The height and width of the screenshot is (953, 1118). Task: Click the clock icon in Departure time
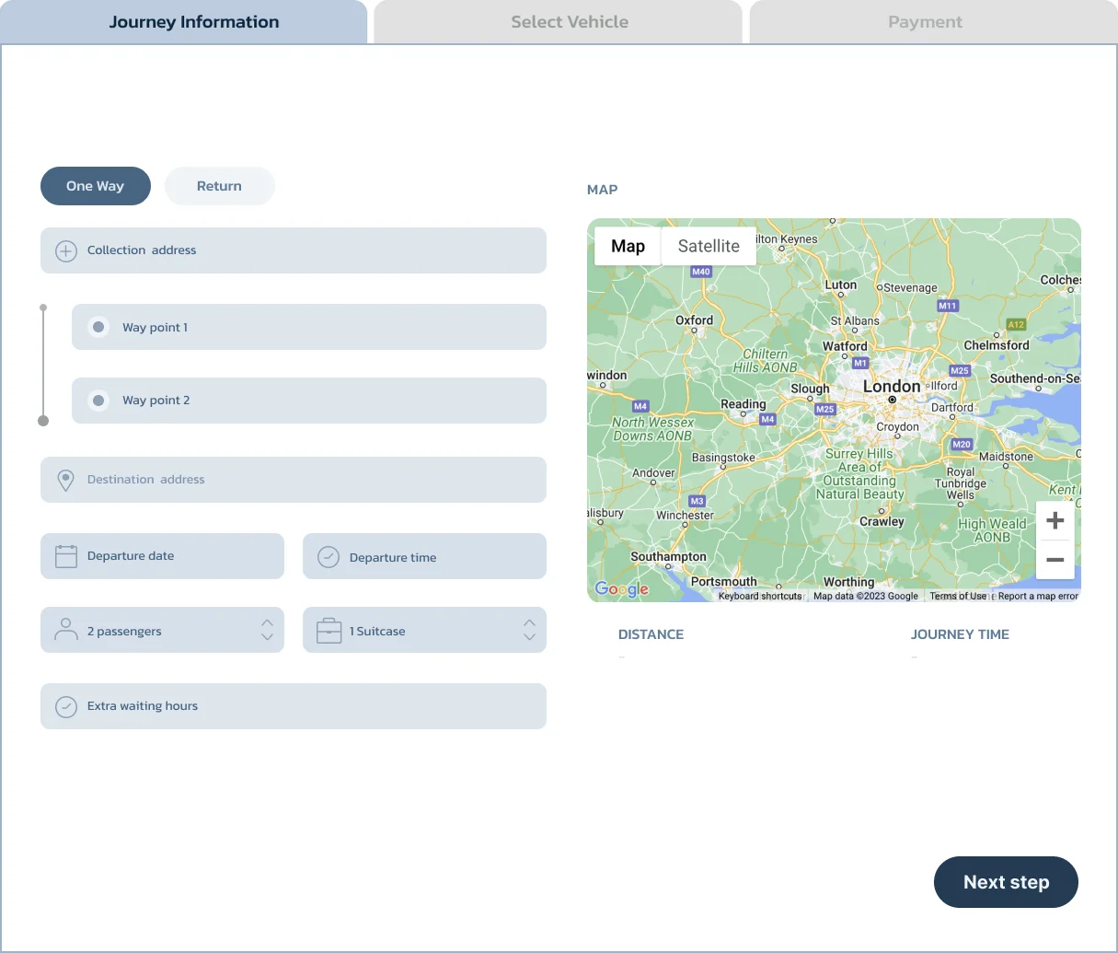click(x=328, y=557)
